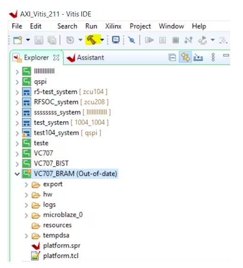Switch to the Assistant tab
243x268 pixels.
coord(85,58)
